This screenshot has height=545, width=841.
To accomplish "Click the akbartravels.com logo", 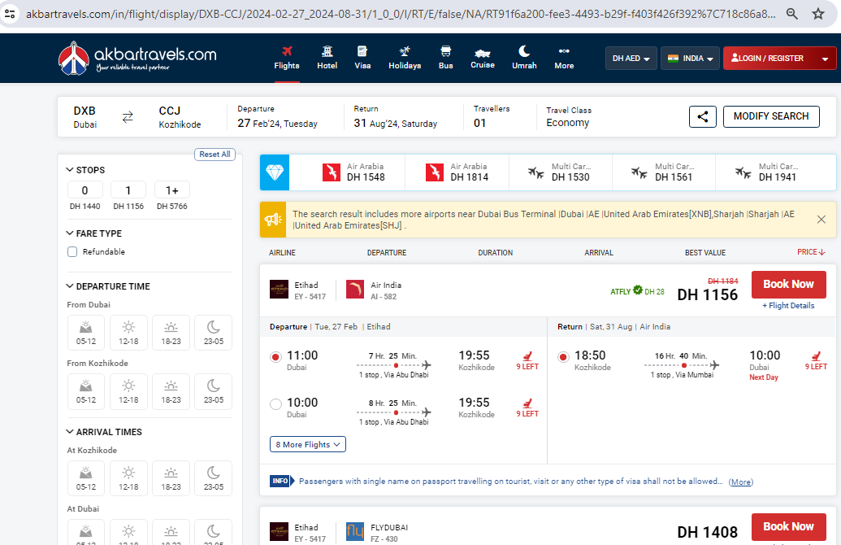I will (x=137, y=58).
